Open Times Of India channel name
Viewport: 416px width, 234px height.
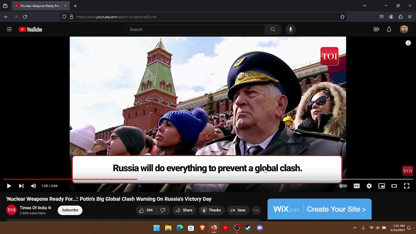tap(33, 208)
